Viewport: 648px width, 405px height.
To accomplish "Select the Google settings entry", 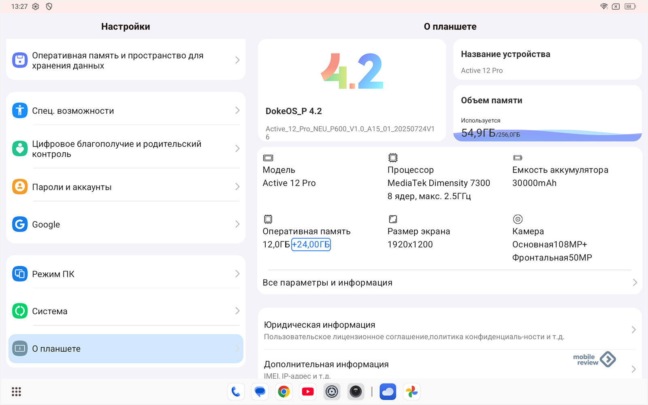I will coord(126,224).
